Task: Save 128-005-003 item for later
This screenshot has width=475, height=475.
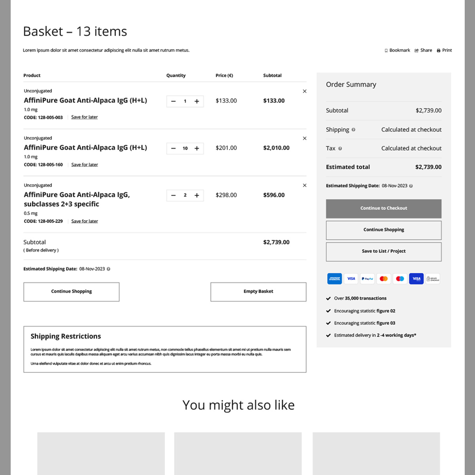Action: pos(84,117)
